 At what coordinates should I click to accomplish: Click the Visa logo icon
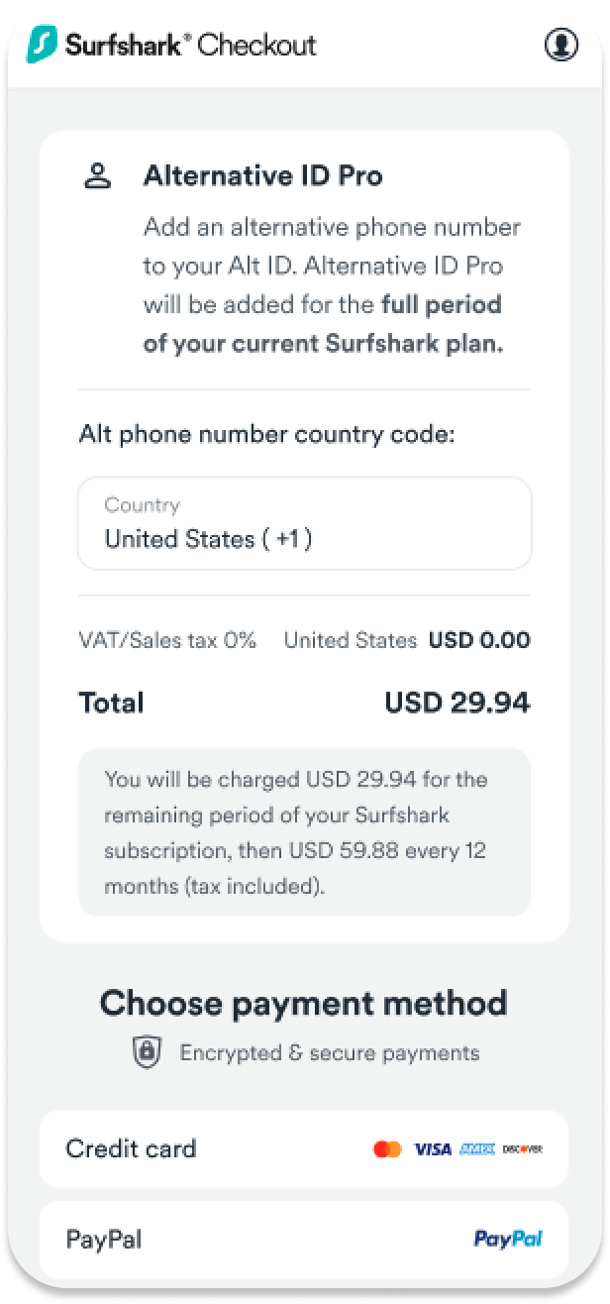[x=432, y=1149]
